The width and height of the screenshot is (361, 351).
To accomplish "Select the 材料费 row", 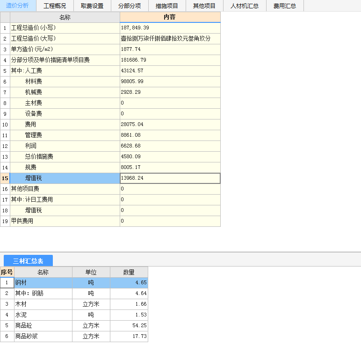I will (65, 81).
